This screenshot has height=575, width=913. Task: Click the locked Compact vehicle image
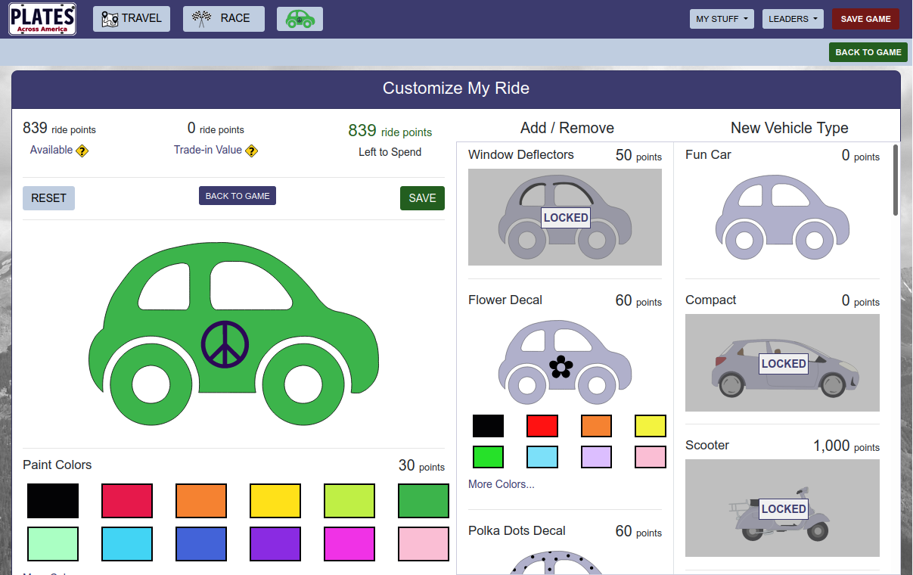tap(782, 362)
